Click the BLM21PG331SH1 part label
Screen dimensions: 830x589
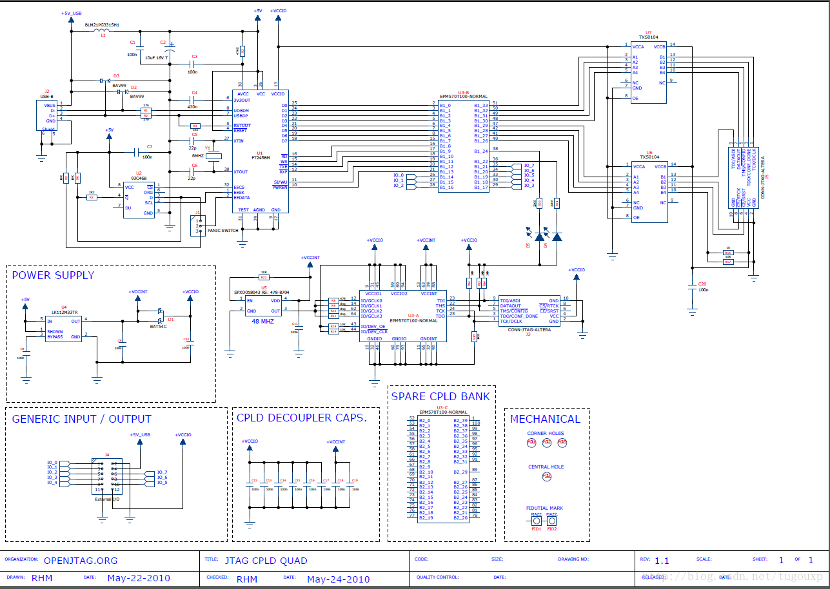[x=103, y=24]
